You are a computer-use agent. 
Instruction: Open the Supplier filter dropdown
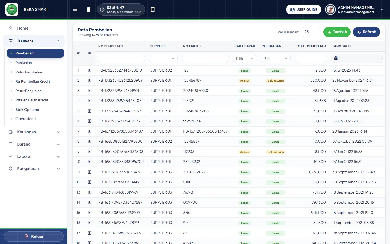click(x=163, y=58)
